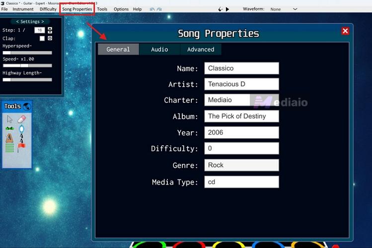Open the File menu
The height and width of the screenshot is (248, 372).
click(4, 9)
